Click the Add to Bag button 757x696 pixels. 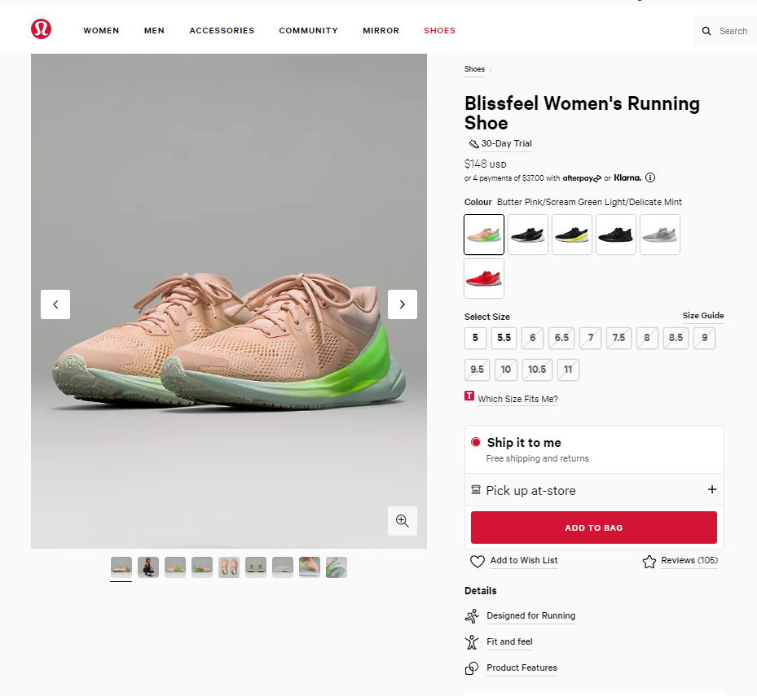coord(594,527)
